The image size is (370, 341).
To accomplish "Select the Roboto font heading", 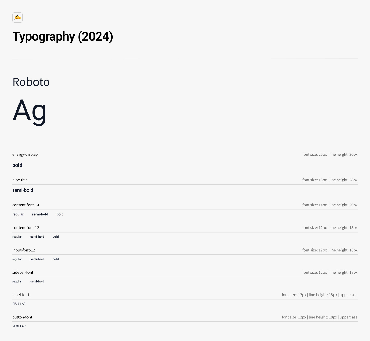I will (31, 82).
